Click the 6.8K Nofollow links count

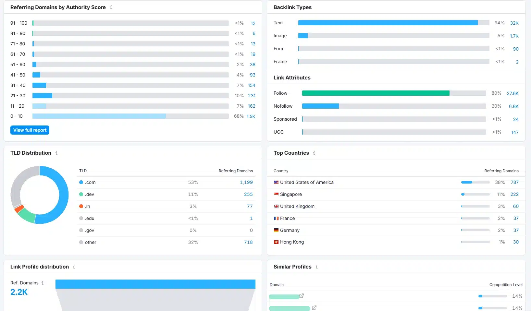[513, 106]
